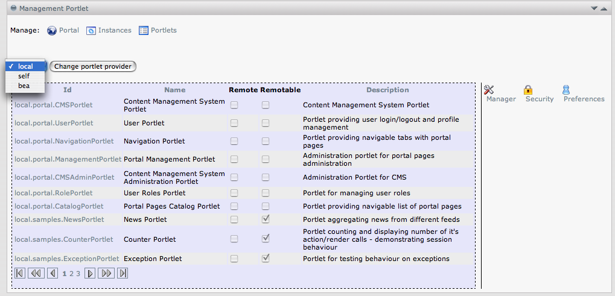Switch to the Portlets management view
Screen dimensions: 615x296
tap(158, 30)
